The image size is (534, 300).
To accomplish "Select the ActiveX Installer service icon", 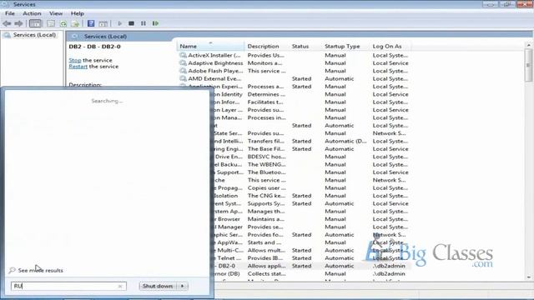I will click(183, 55).
